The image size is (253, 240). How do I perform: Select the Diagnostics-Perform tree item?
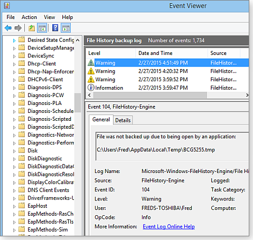point(51,142)
